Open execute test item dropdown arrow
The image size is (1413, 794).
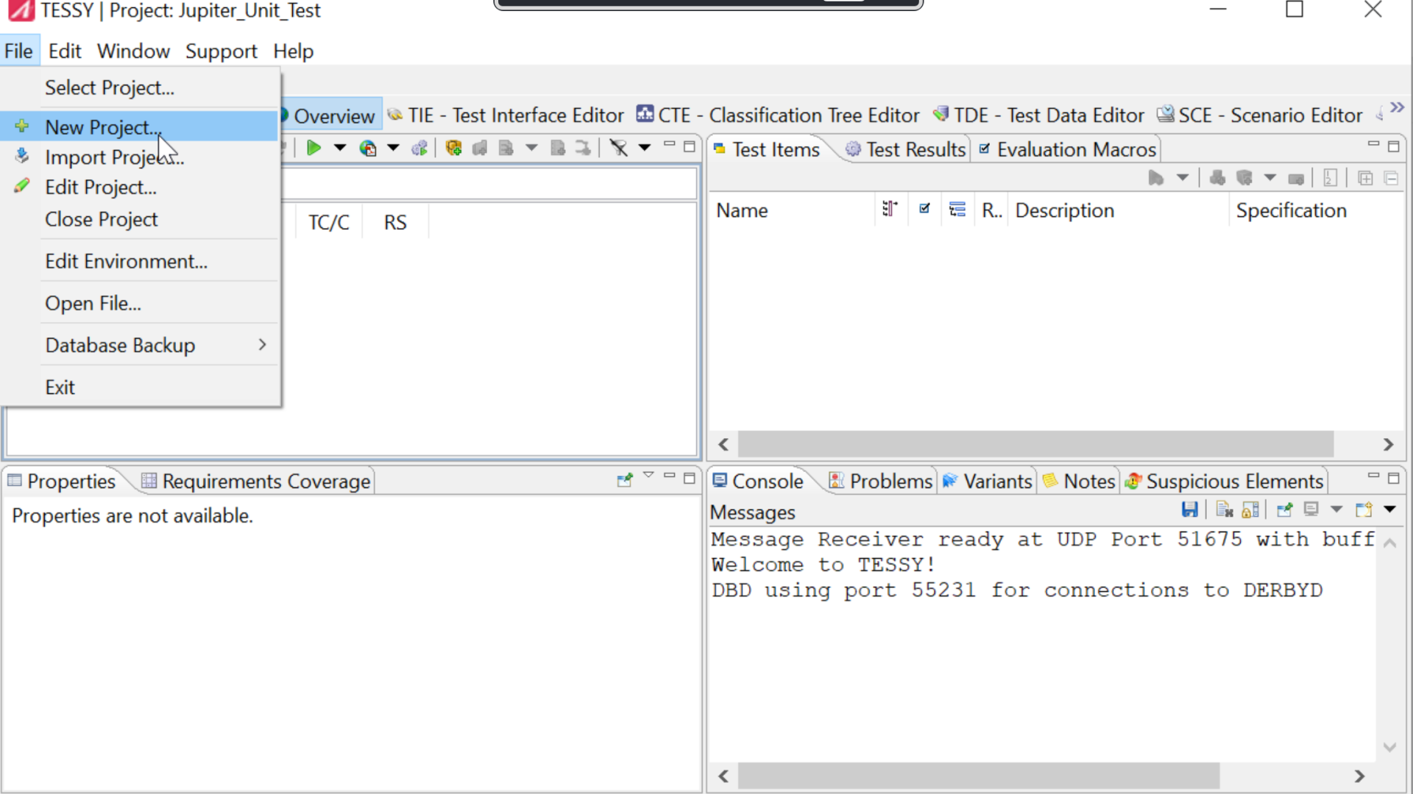click(x=1183, y=178)
